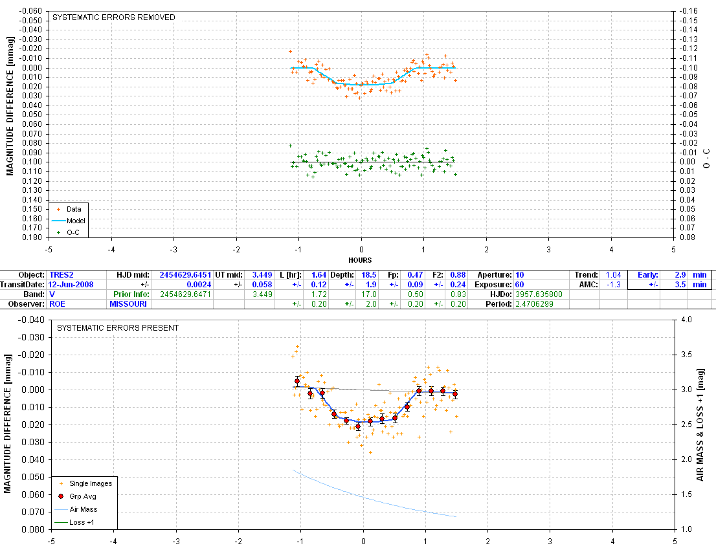This screenshot has height=550, width=716.
Task: Select the prior F2 value 0.83
Action: pyautogui.click(x=458, y=294)
